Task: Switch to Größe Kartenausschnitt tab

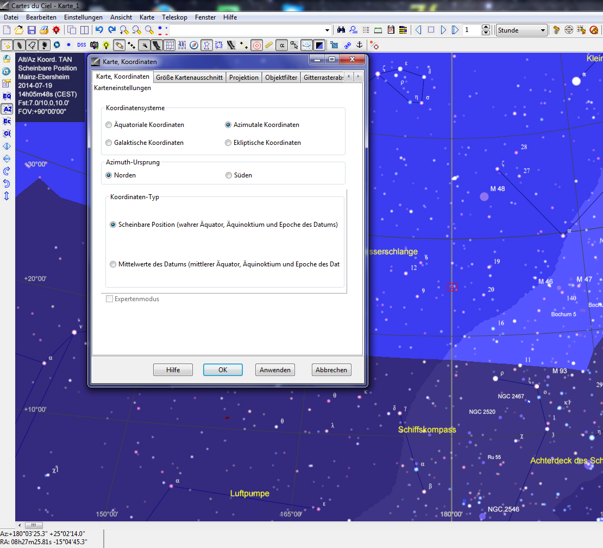Action: pos(189,77)
